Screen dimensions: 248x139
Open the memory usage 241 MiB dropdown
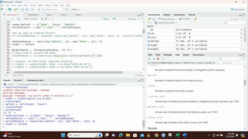185,19
